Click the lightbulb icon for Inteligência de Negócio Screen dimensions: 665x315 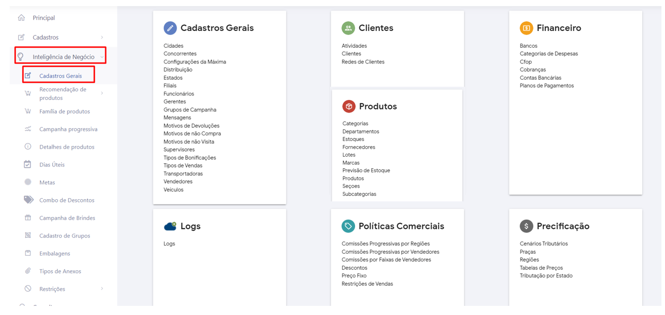[21, 57]
